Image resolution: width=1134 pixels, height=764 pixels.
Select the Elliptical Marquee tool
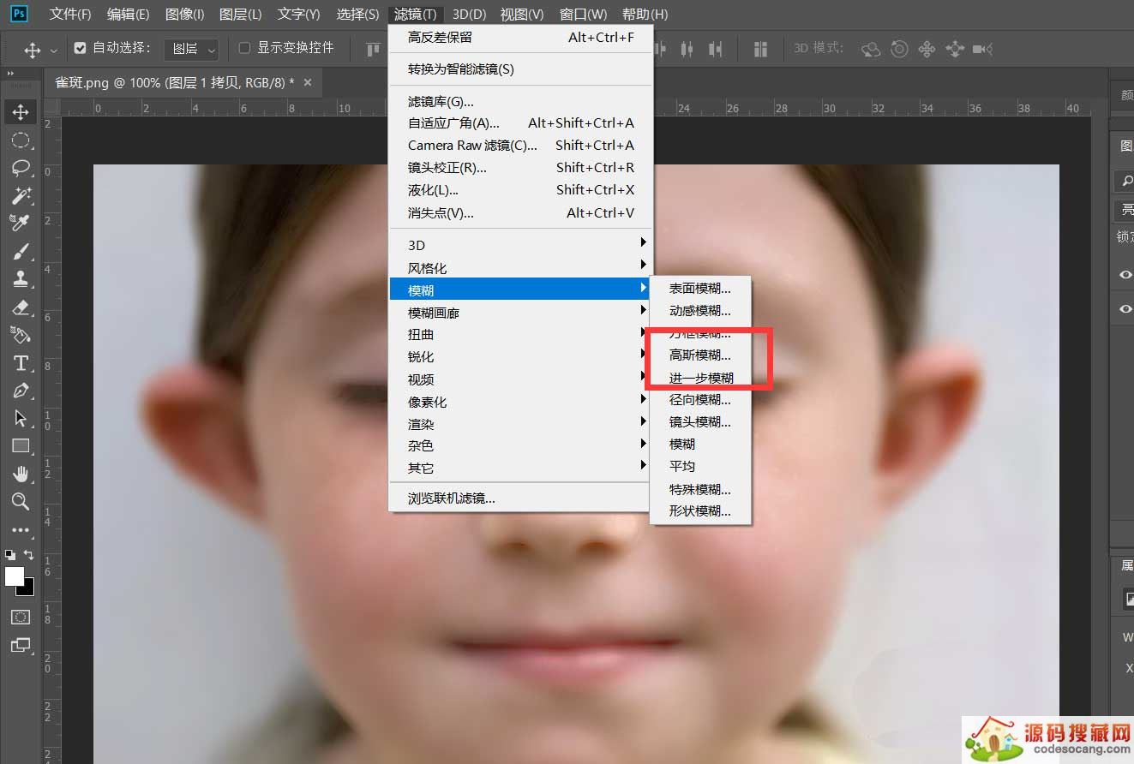(21, 140)
